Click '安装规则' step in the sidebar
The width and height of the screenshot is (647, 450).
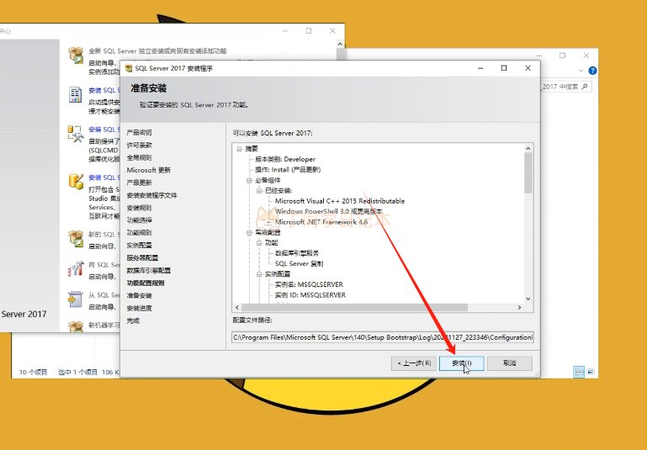[x=139, y=208]
